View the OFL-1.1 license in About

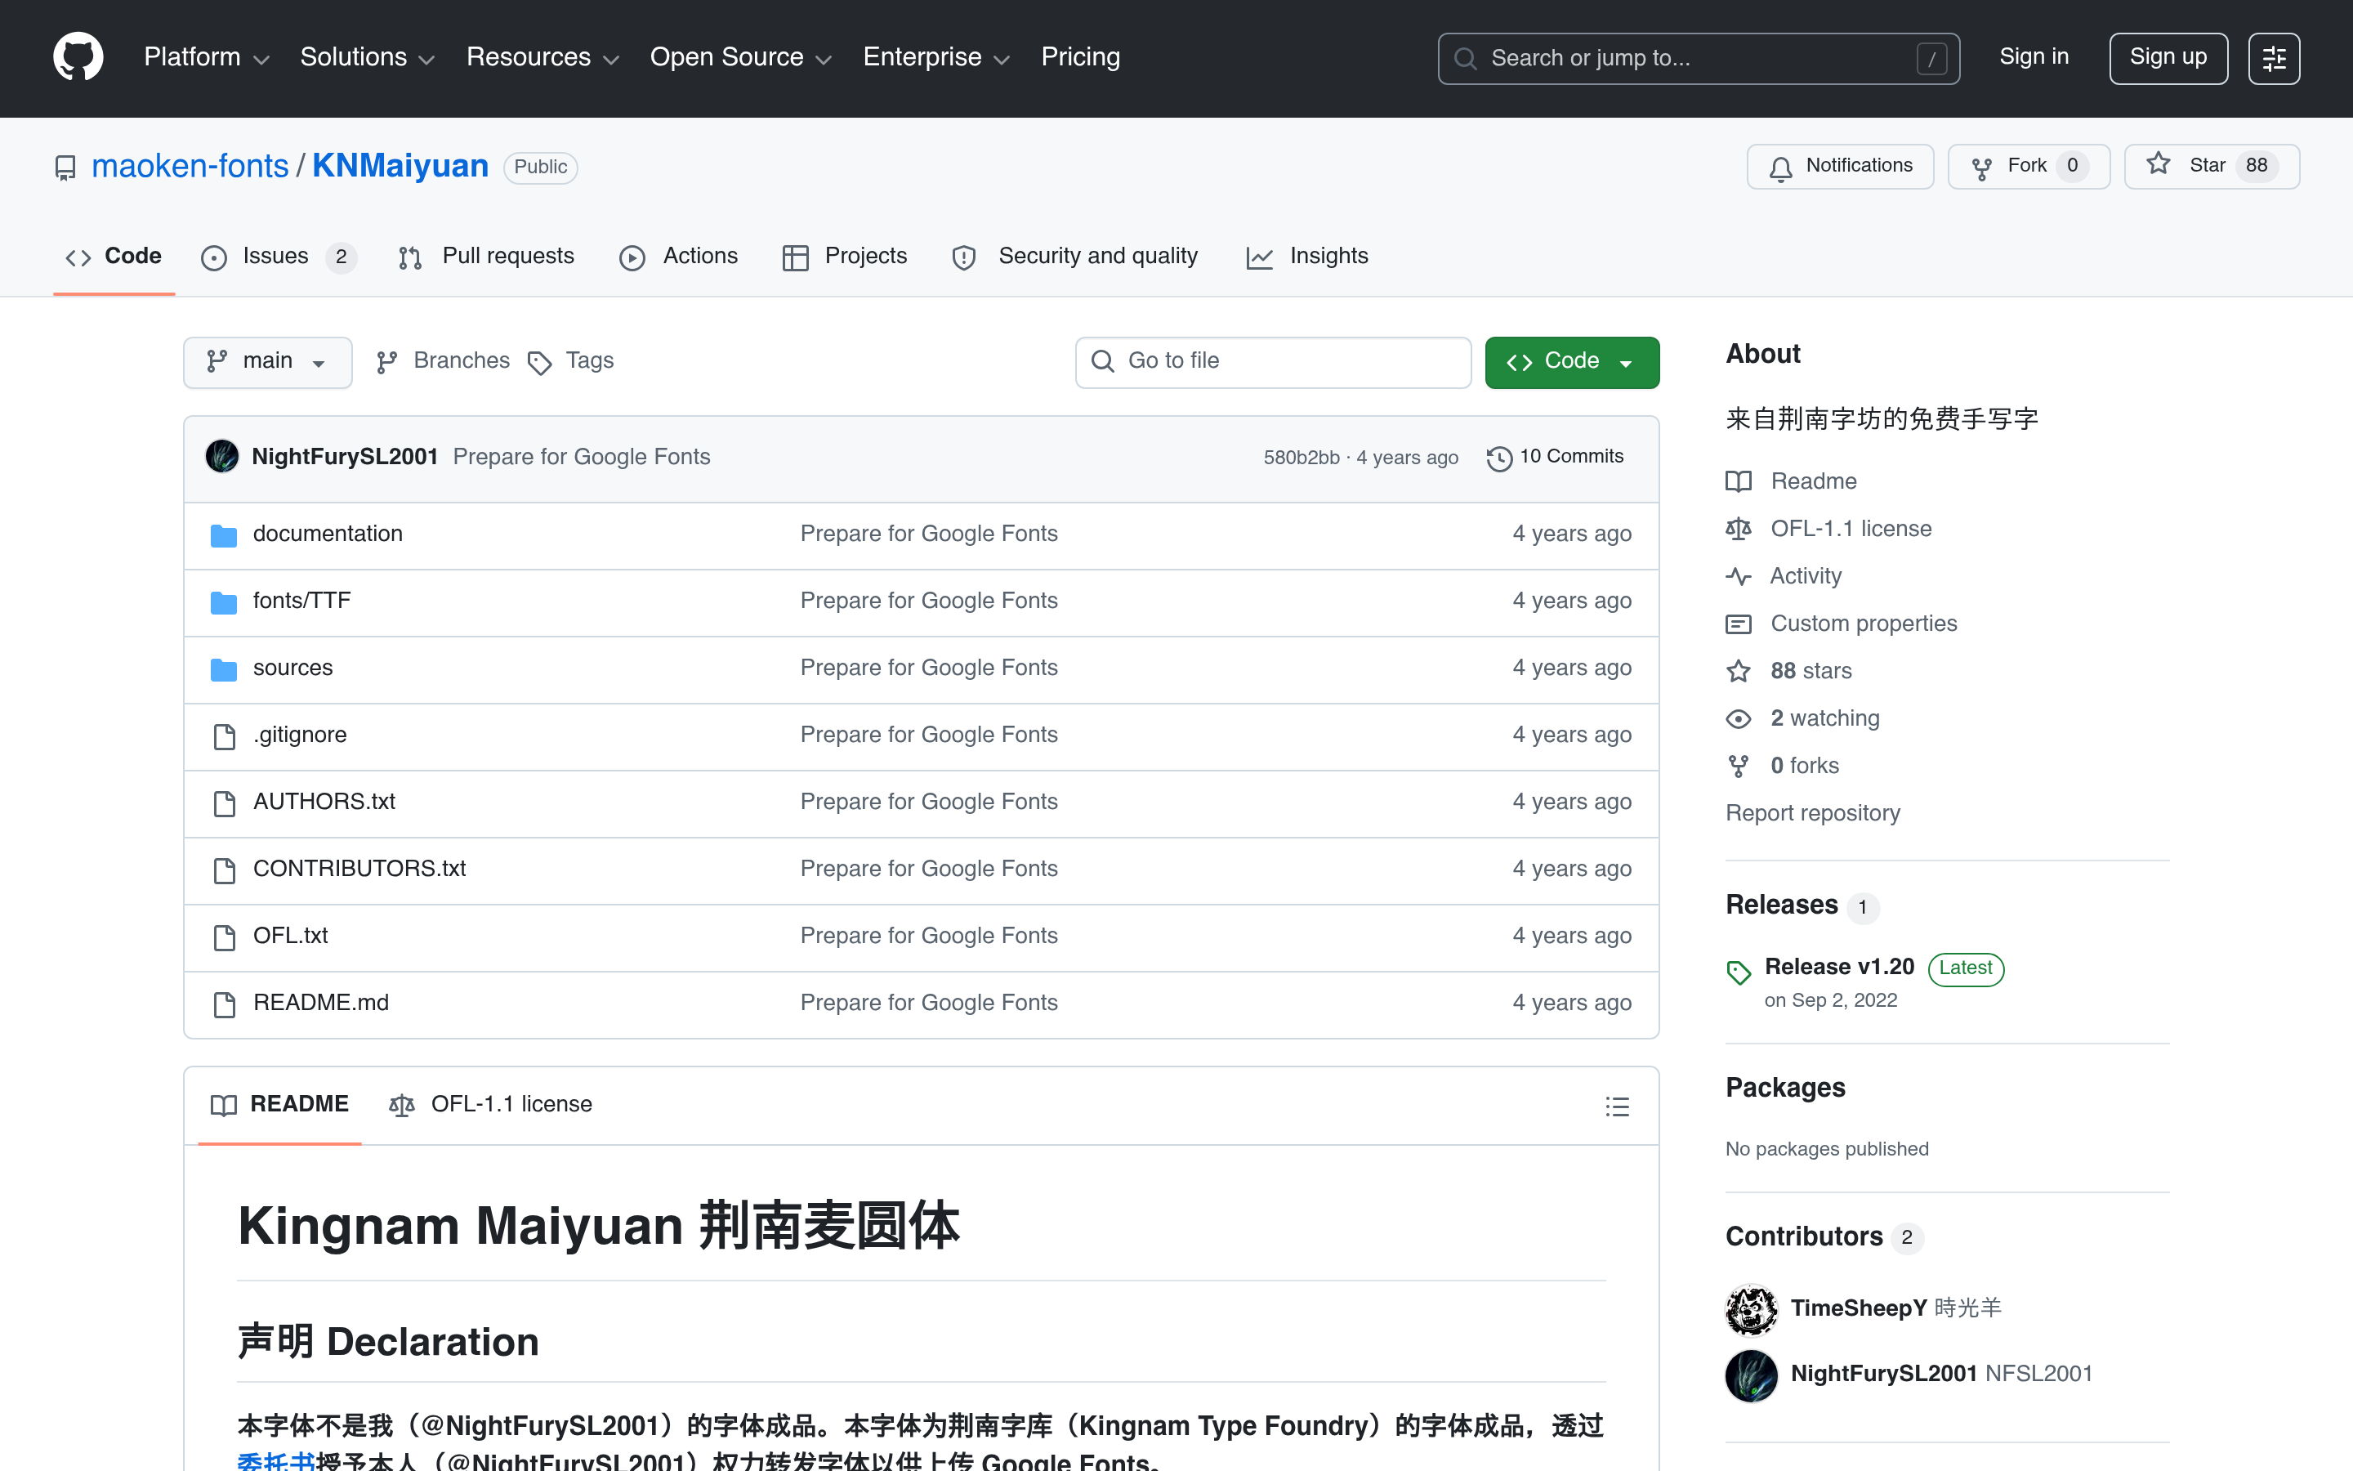point(1829,530)
